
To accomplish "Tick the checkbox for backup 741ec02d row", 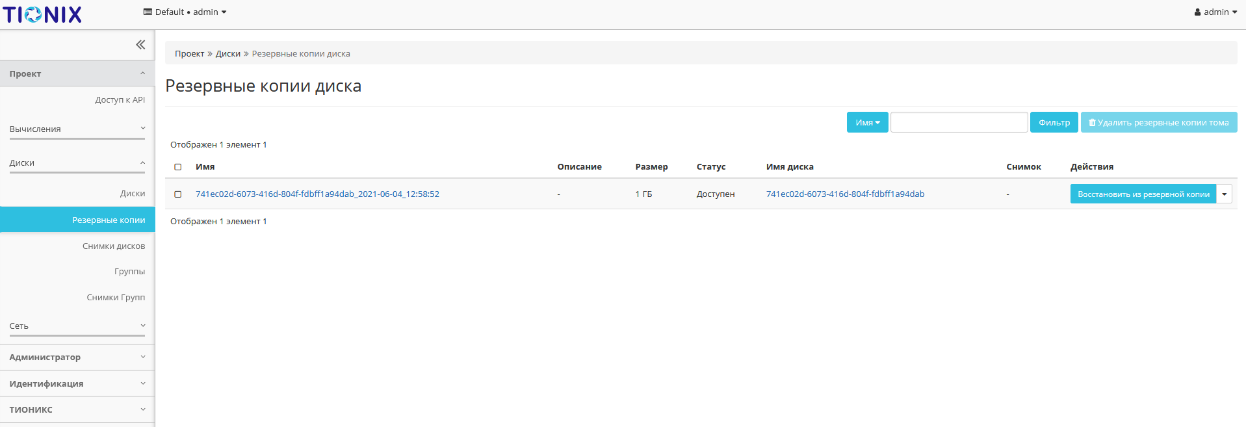I will click(178, 194).
